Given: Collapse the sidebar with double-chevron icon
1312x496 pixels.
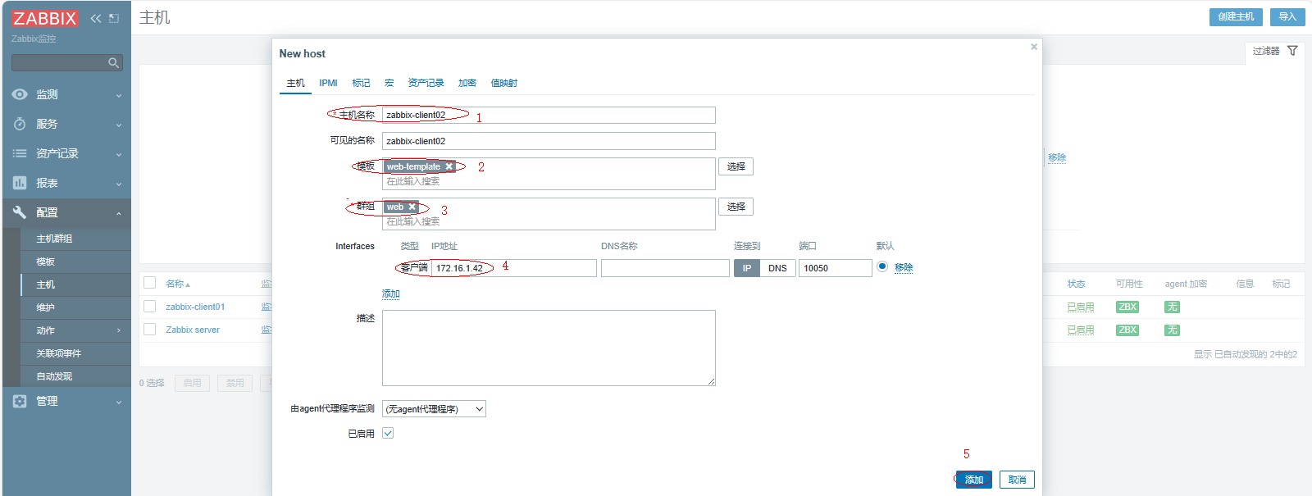Looking at the screenshot, I should (x=96, y=18).
